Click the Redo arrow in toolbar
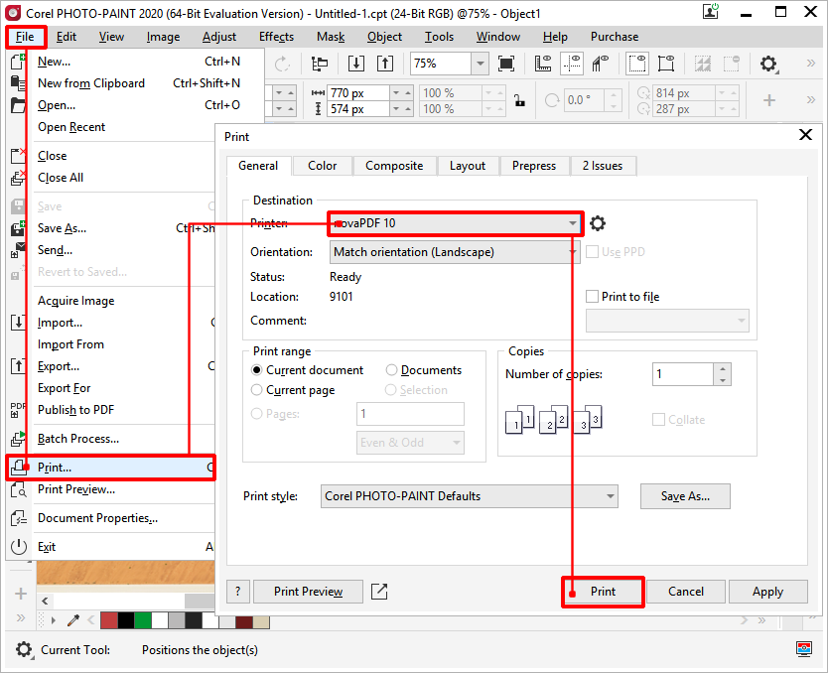This screenshot has height=673, width=828. tap(283, 64)
